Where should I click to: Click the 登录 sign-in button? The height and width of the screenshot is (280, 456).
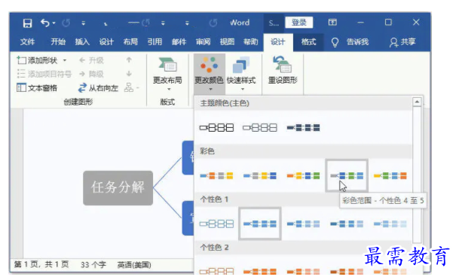tap(299, 23)
